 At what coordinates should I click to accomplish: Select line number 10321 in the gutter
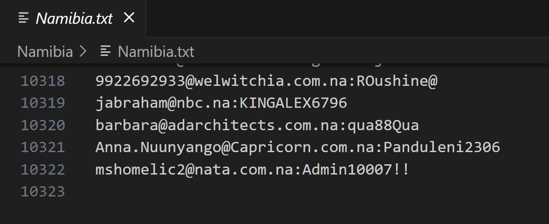click(43, 147)
